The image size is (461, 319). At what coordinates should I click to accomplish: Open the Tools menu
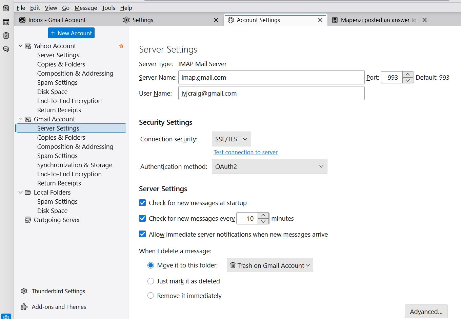click(108, 8)
